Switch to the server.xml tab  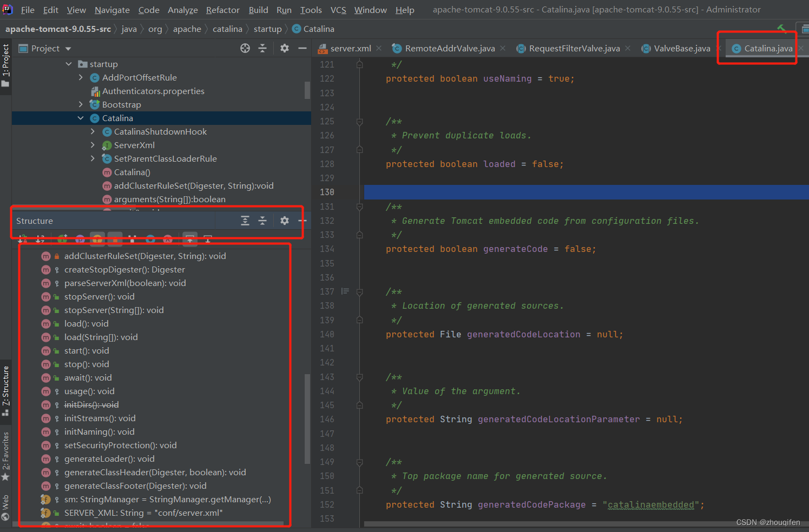(351, 48)
